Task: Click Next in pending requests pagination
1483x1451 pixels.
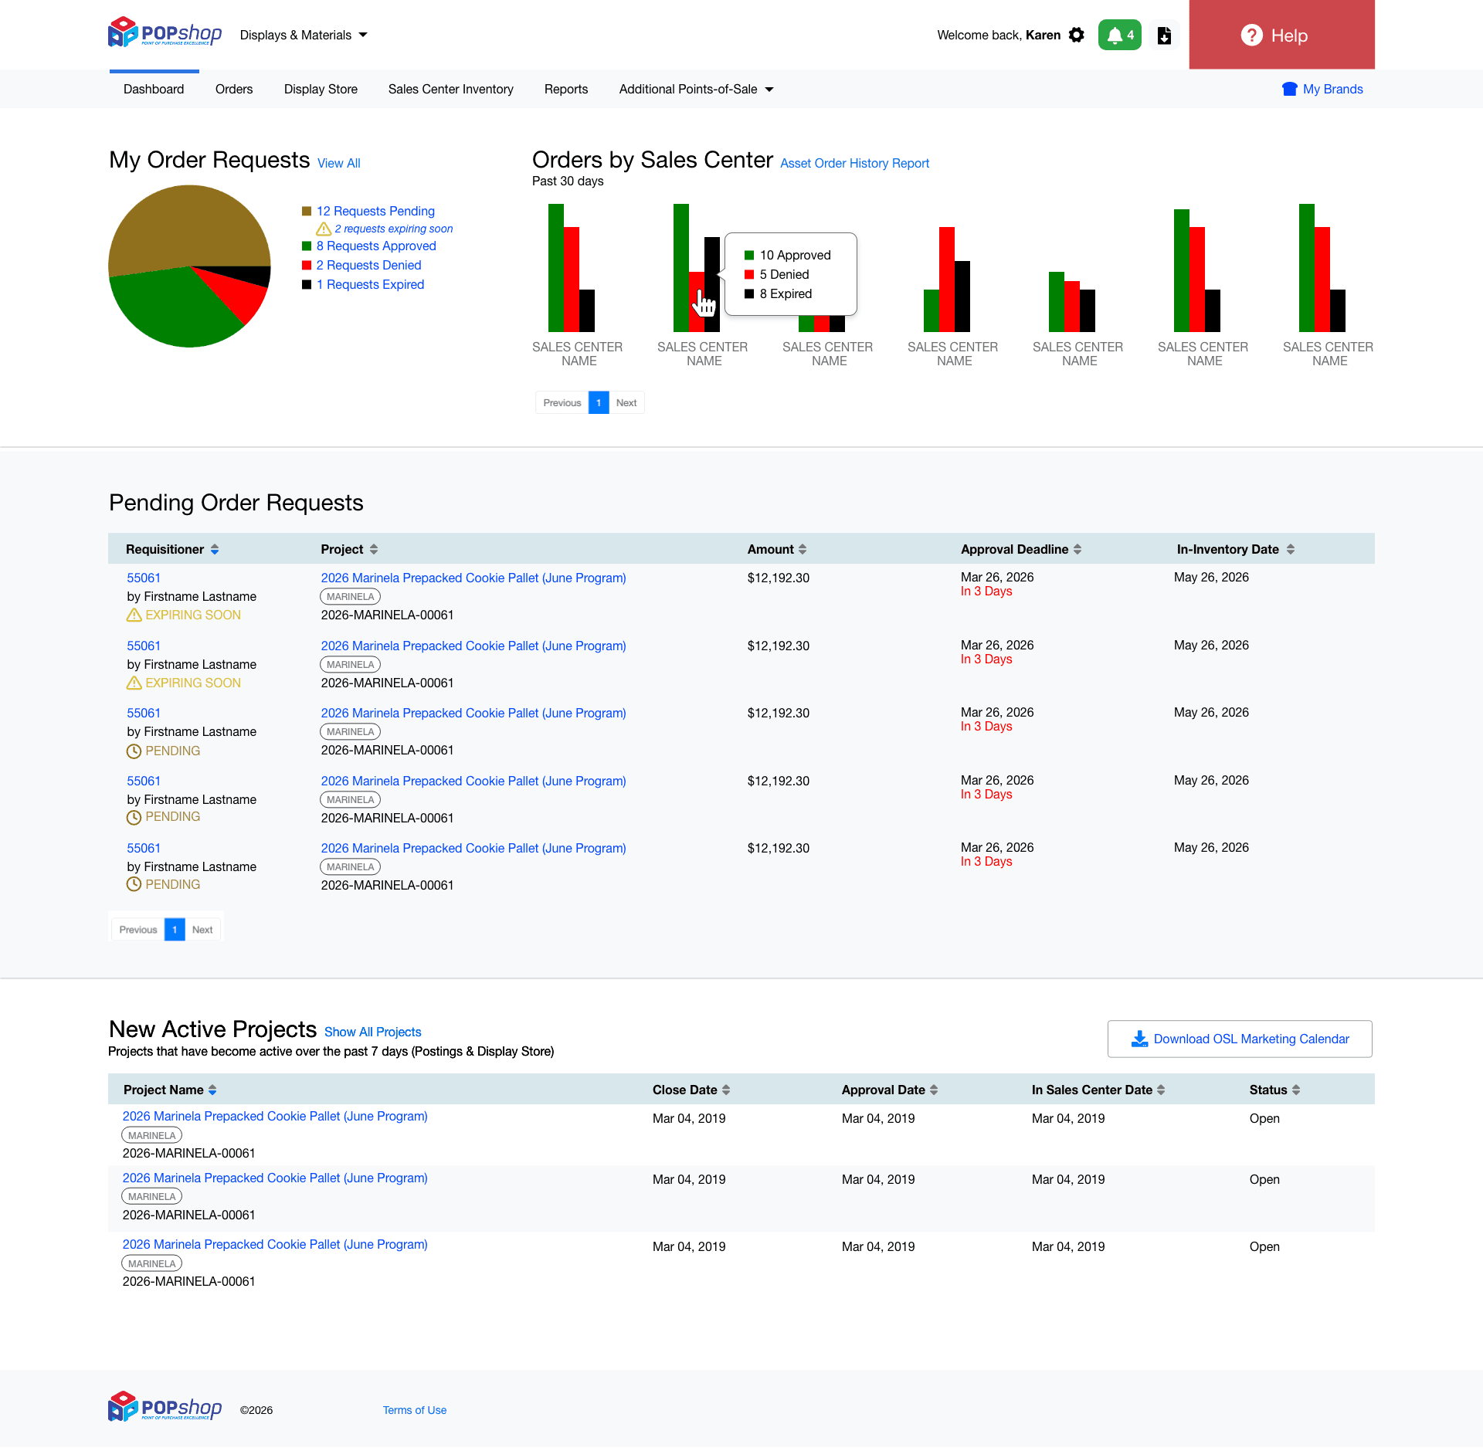Action: 202,929
